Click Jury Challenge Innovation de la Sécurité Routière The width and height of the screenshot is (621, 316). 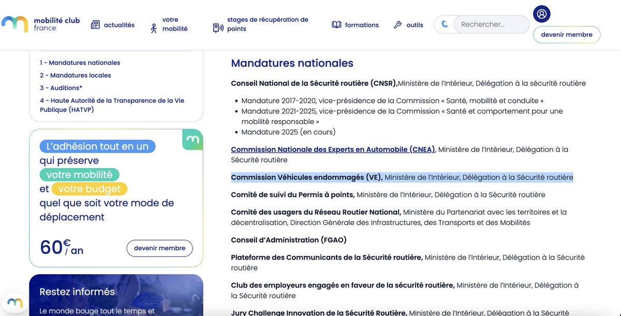(319, 313)
